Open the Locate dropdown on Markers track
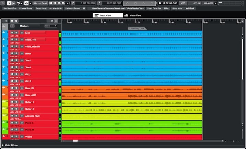 pos(50,26)
